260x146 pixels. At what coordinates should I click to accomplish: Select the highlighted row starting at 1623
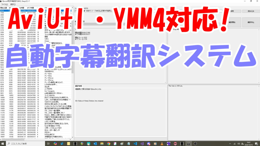[36, 11]
